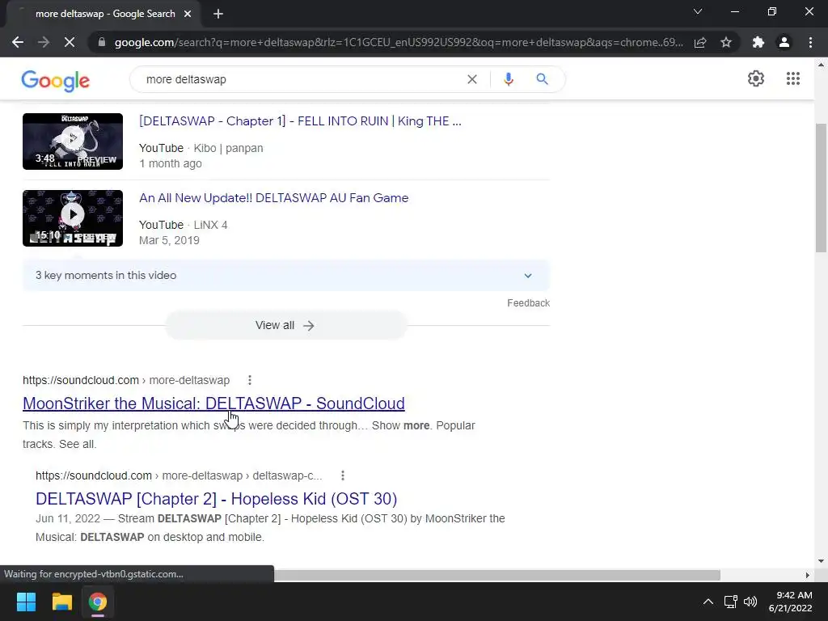Show hidden system tray icons
Viewport: 828px width, 621px height.
708,602
